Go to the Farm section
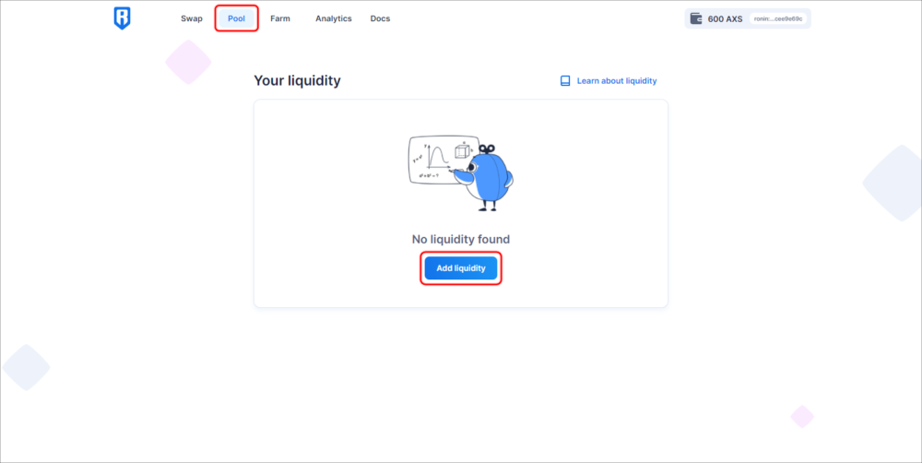Viewport: 922px width, 463px height. [x=280, y=18]
